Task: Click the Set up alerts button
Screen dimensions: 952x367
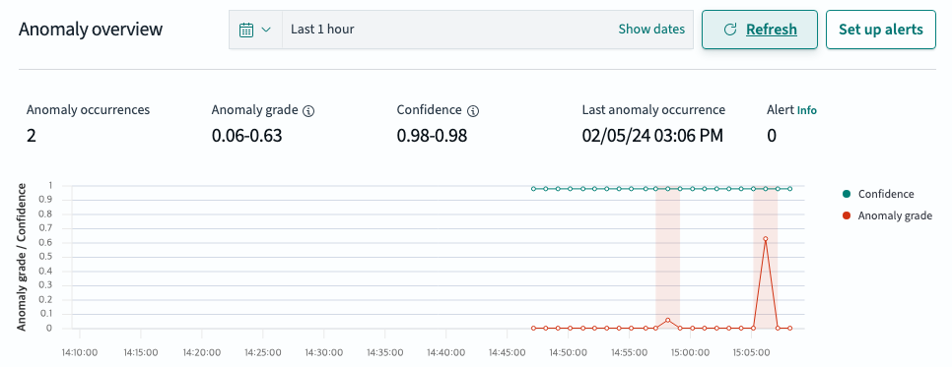Action: point(880,30)
